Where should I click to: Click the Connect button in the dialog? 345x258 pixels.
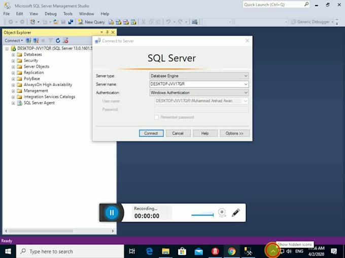pyautogui.click(x=151, y=133)
